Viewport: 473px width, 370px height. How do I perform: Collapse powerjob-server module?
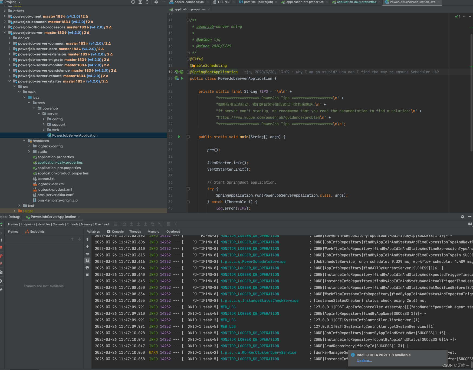5,32
